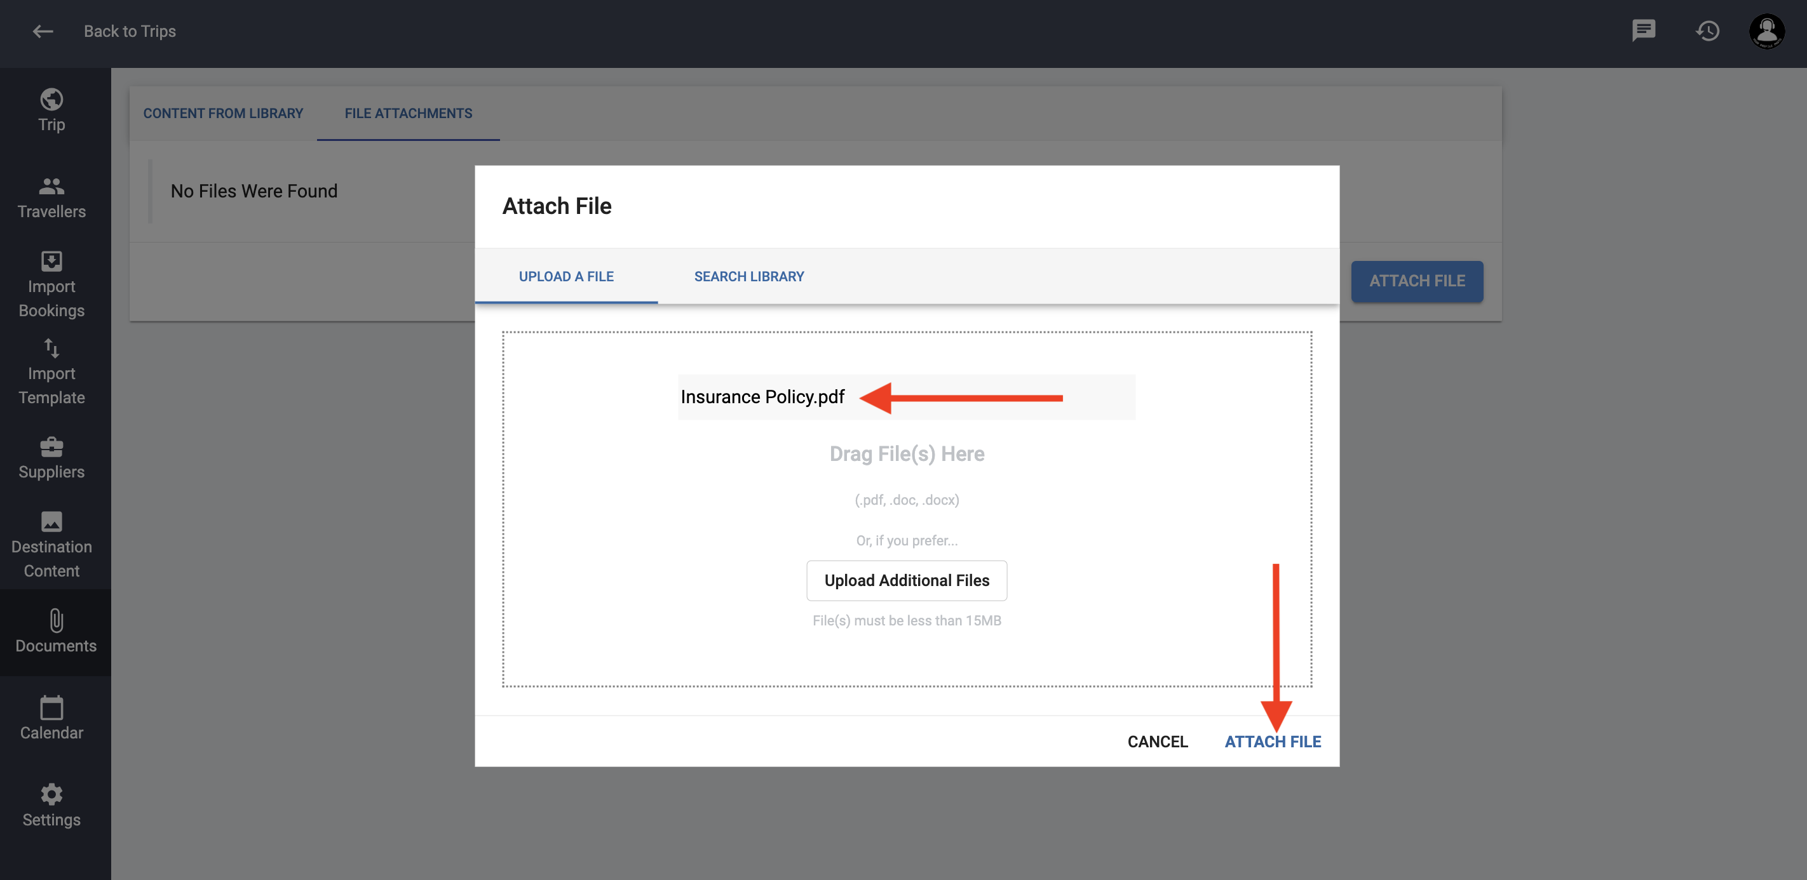This screenshot has width=1807, height=880.
Task: Open the Destination Content image icon
Action: pos(51,522)
